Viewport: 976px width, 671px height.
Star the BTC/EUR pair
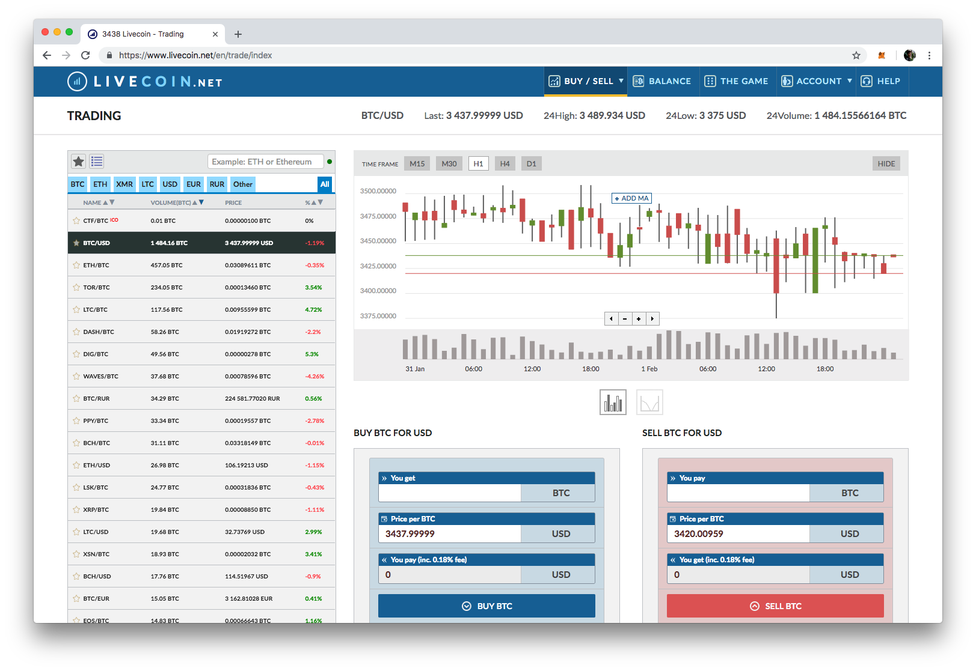76,598
